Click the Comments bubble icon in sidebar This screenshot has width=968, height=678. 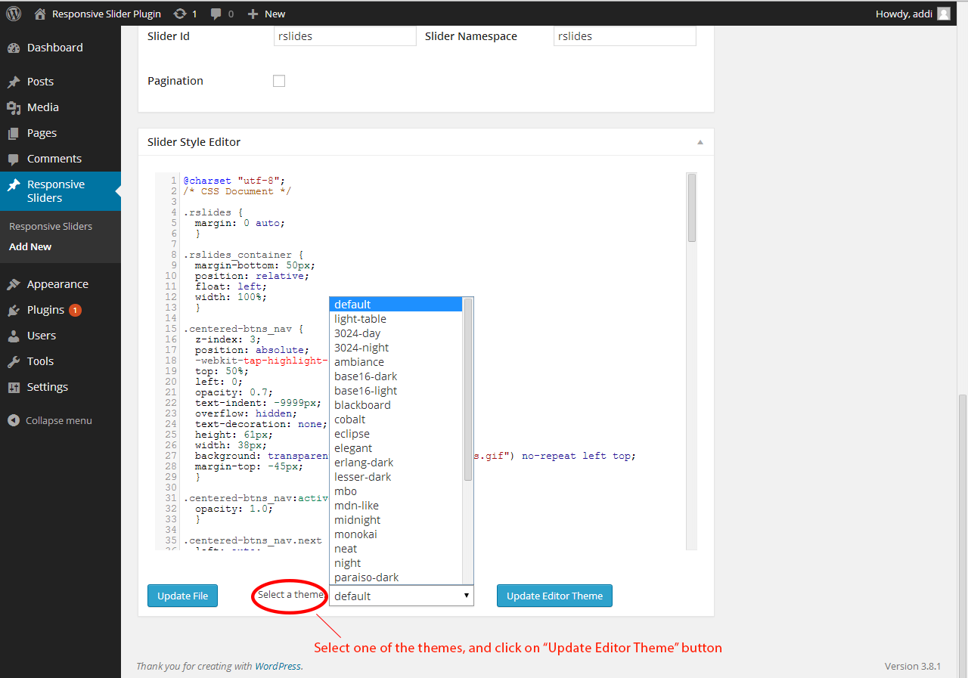(x=14, y=159)
